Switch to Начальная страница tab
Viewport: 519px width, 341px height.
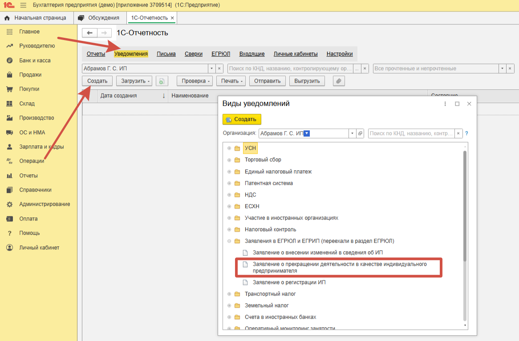36,18
